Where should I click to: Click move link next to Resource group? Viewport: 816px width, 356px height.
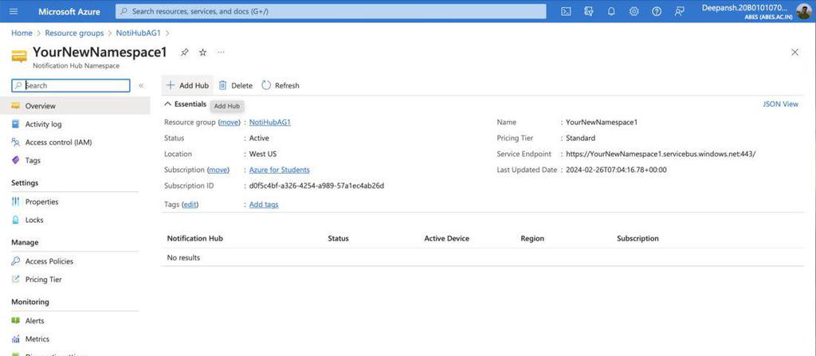pos(229,123)
